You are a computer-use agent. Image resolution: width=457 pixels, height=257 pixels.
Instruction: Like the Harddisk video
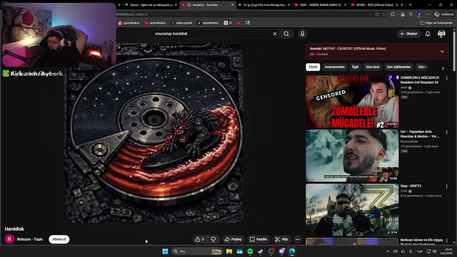(200, 239)
